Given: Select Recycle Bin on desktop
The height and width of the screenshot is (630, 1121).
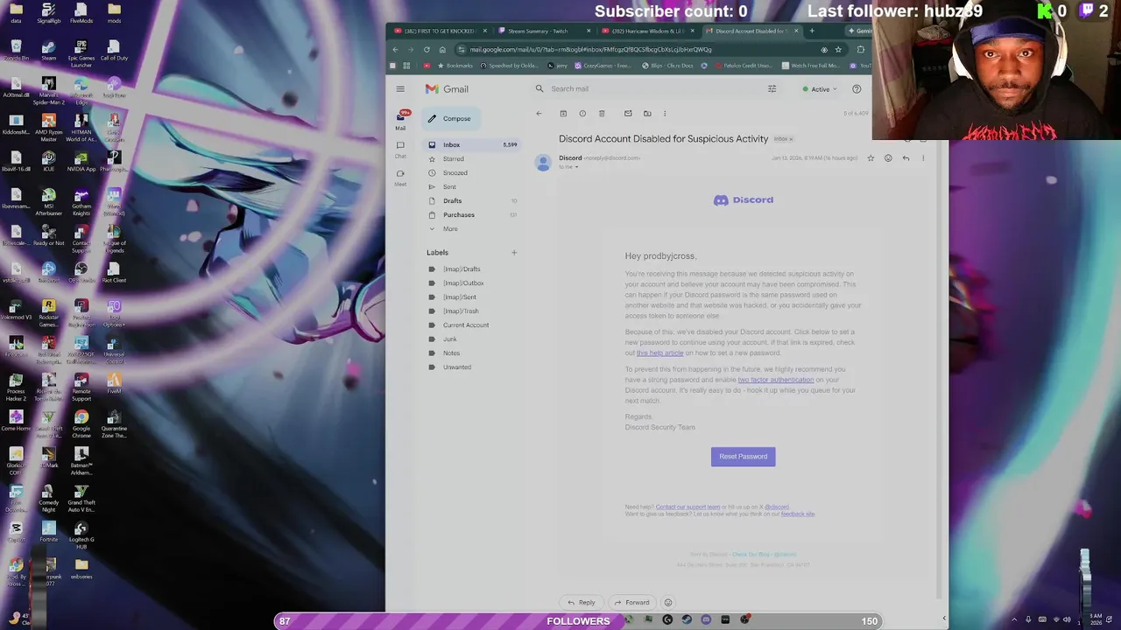Looking at the screenshot, I should click(16, 50).
